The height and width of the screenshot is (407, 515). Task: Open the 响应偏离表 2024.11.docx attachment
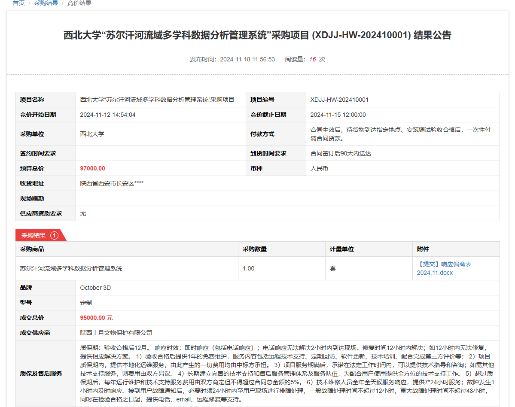444,268
